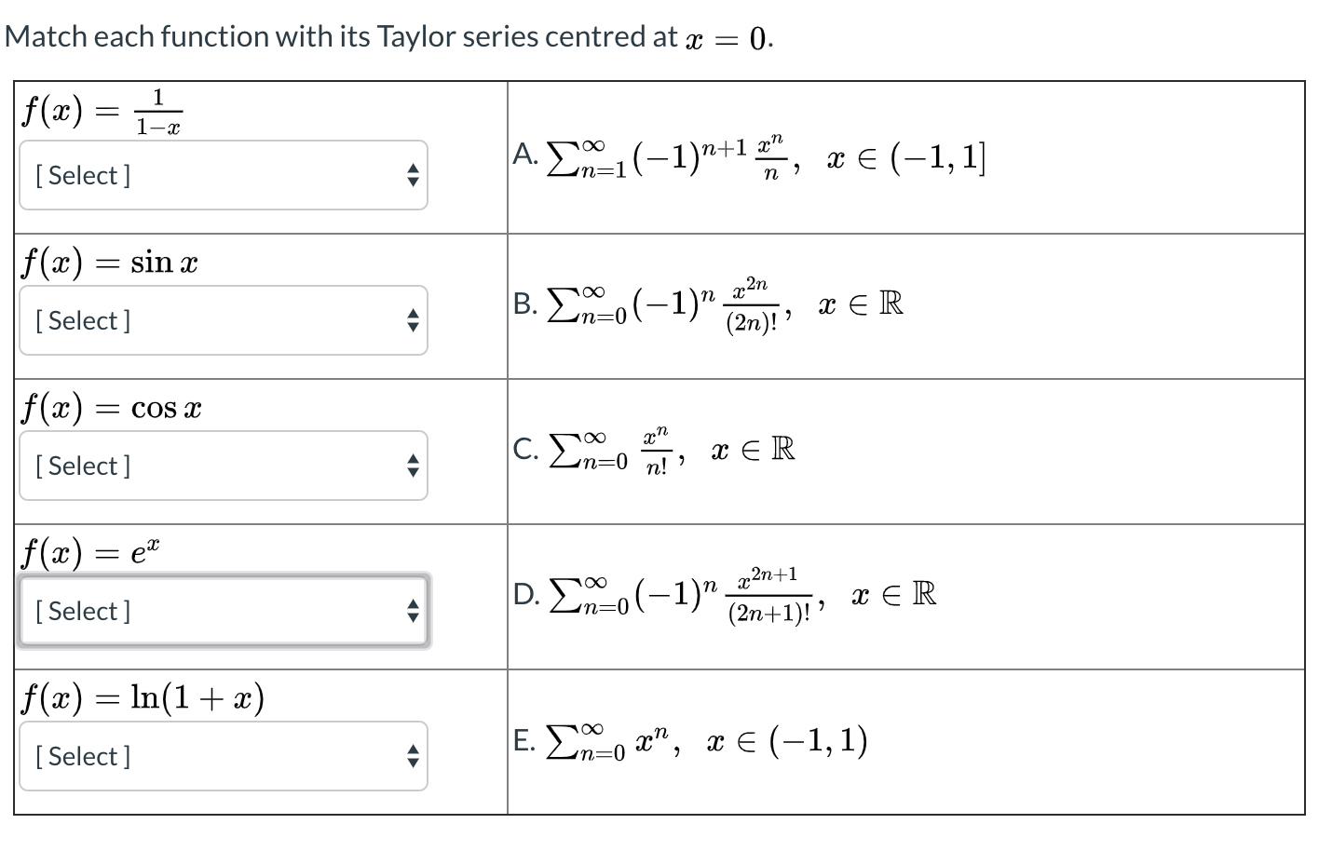Click the down stepper arrow on cos x dropdown
The image size is (1319, 851).
pos(414,472)
